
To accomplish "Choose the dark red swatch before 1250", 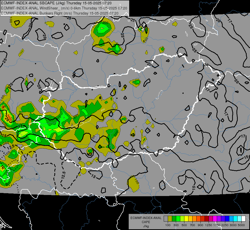I will pos(207,218).
